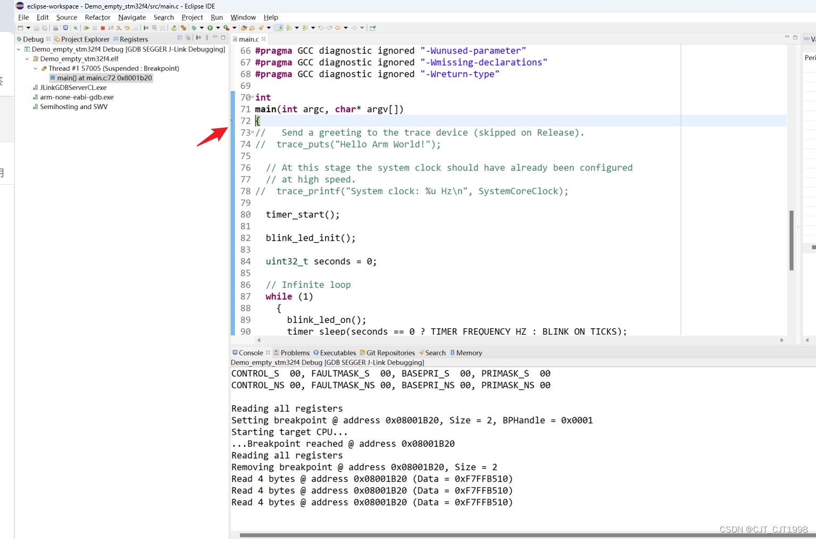The height and width of the screenshot is (539, 816).
Task: Select main() at main.c:72 stack frame
Action: pos(101,78)
